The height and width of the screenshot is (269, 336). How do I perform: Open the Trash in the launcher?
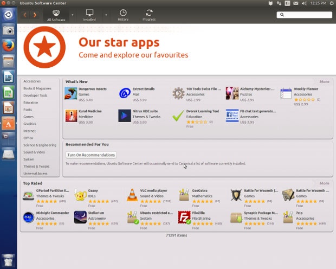click(x=8, y=260)
